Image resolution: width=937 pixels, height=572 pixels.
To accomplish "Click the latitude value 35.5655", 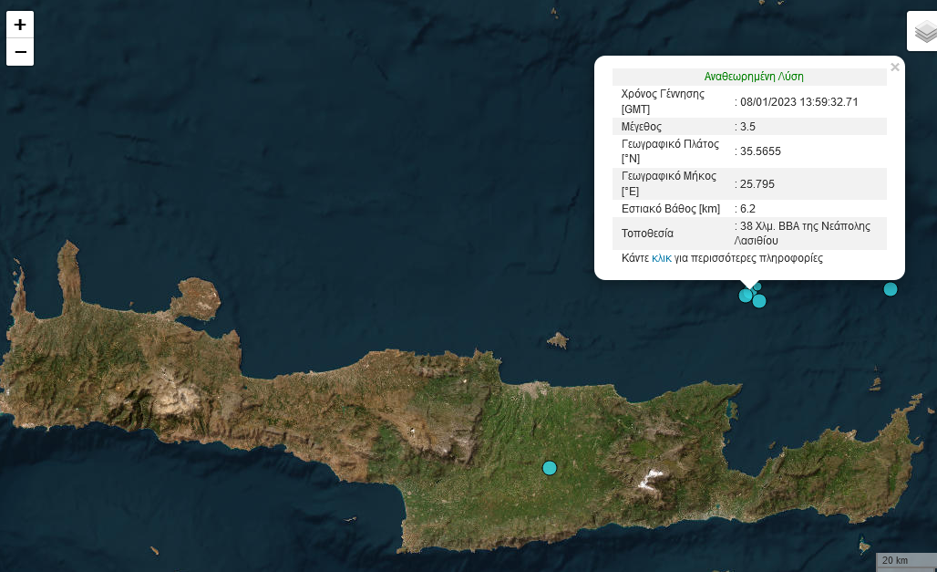I will [x=760, y=151].
